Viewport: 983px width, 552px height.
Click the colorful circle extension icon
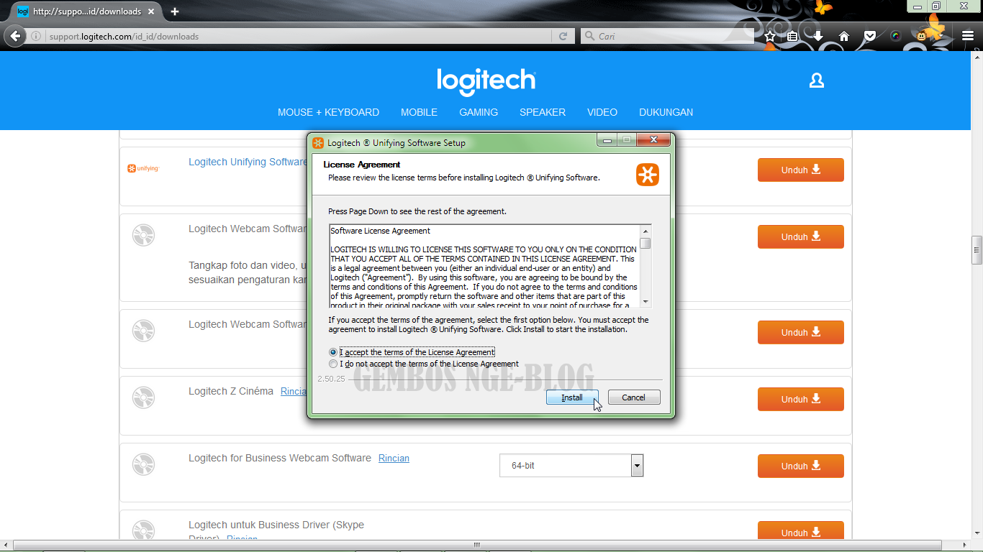click(895, 36)
